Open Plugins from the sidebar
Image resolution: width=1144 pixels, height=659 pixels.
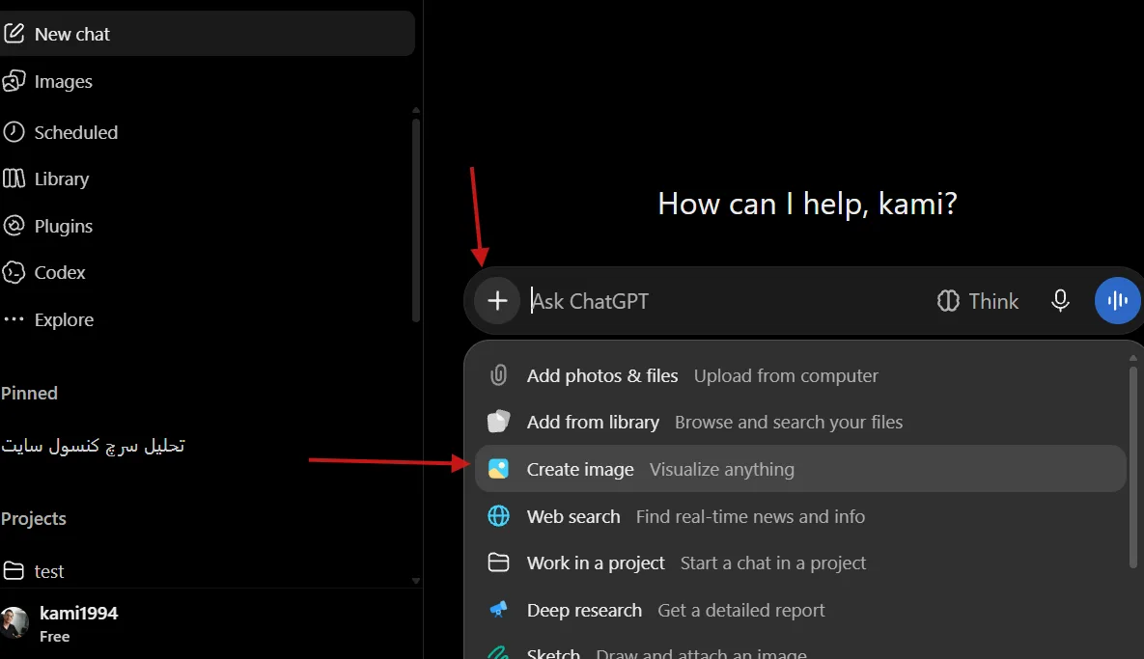(x=64, y=227)
